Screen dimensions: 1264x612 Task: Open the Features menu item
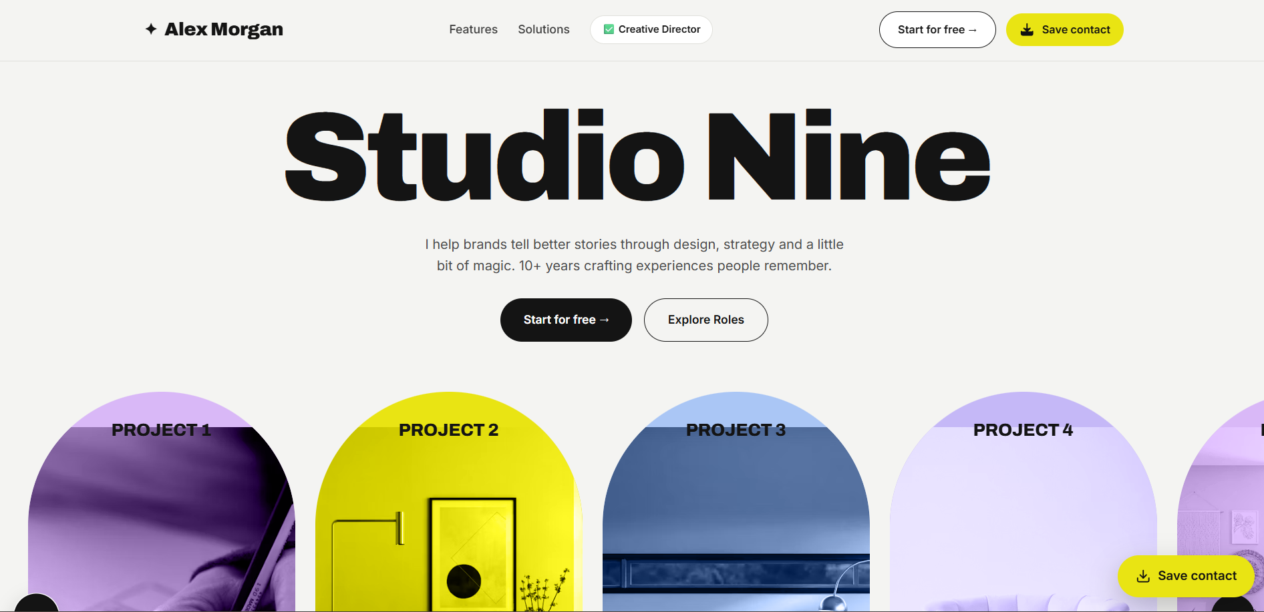click(x=473, y=29)
